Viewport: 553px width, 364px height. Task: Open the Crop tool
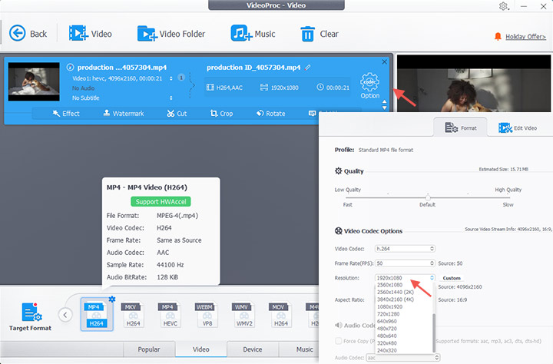coord(221,114)
